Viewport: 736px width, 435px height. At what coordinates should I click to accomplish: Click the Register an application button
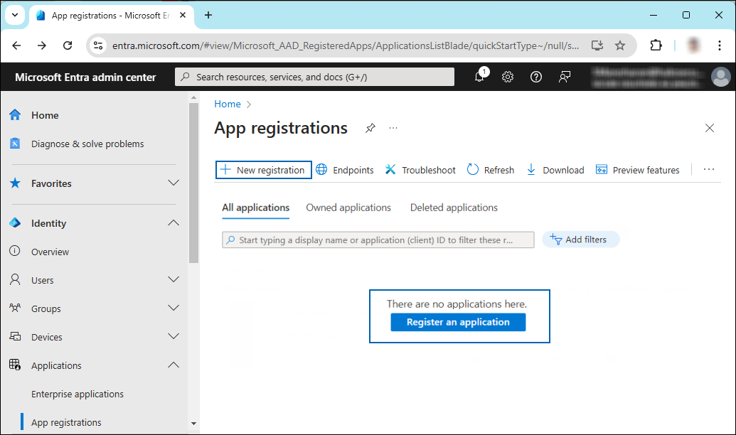[x=459, y=322]
